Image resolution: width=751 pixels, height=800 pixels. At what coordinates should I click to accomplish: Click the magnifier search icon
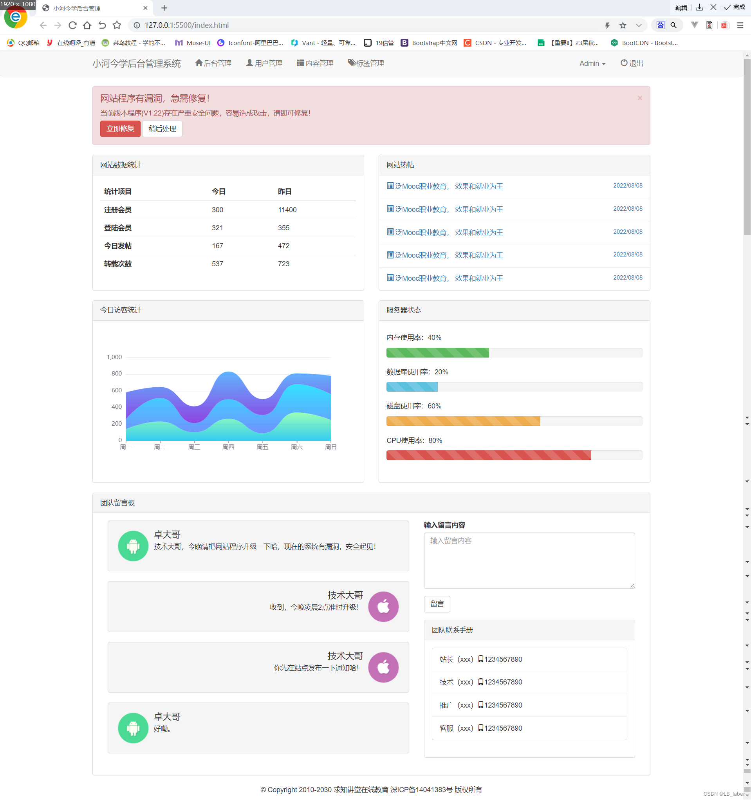click(x=673, y=25)
